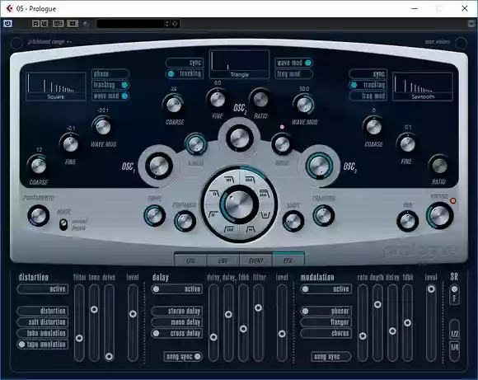This screenshot has height=380, width=478.
Task: Open the preset management icon beside preset field
Action: click(x=175, y=23)
